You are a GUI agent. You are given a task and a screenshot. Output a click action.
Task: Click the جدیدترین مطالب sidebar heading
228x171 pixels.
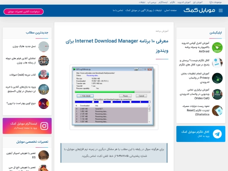[x=37, y=33]
